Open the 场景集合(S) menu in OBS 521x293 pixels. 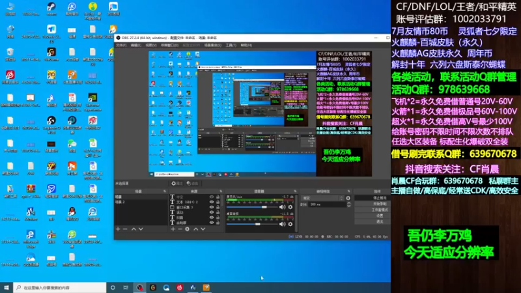tap(213, 45)
